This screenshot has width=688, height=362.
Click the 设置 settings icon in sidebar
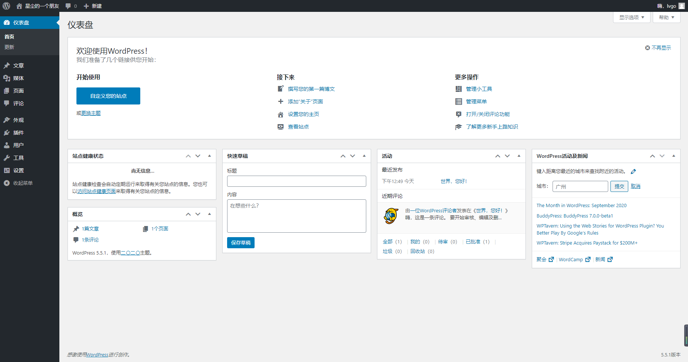coord(7,170)
